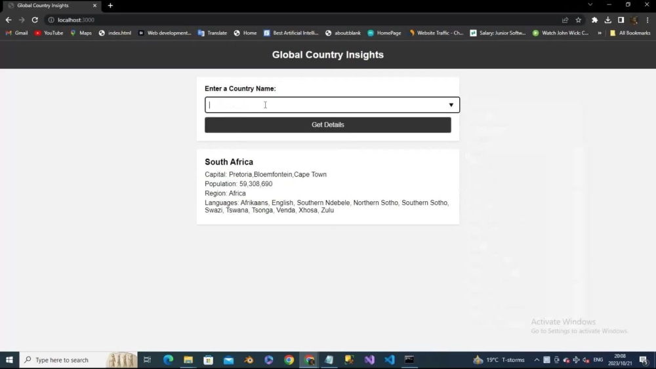656x369 pixels.
Task: Open Chrome downloads icon
Action: coord(608,20)
